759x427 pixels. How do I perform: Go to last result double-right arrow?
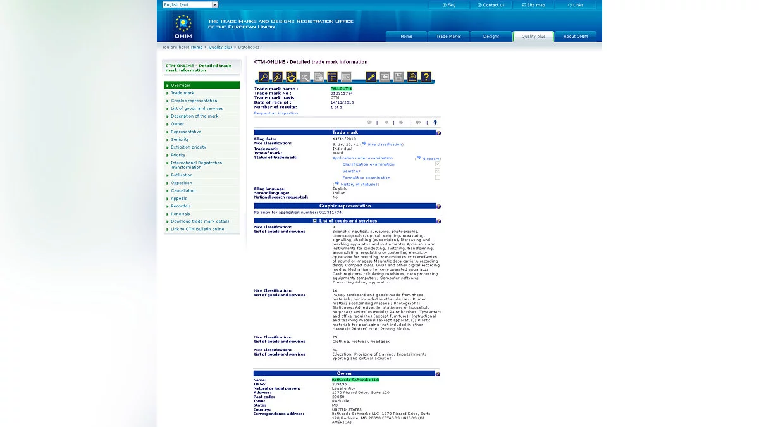point(418,123)
